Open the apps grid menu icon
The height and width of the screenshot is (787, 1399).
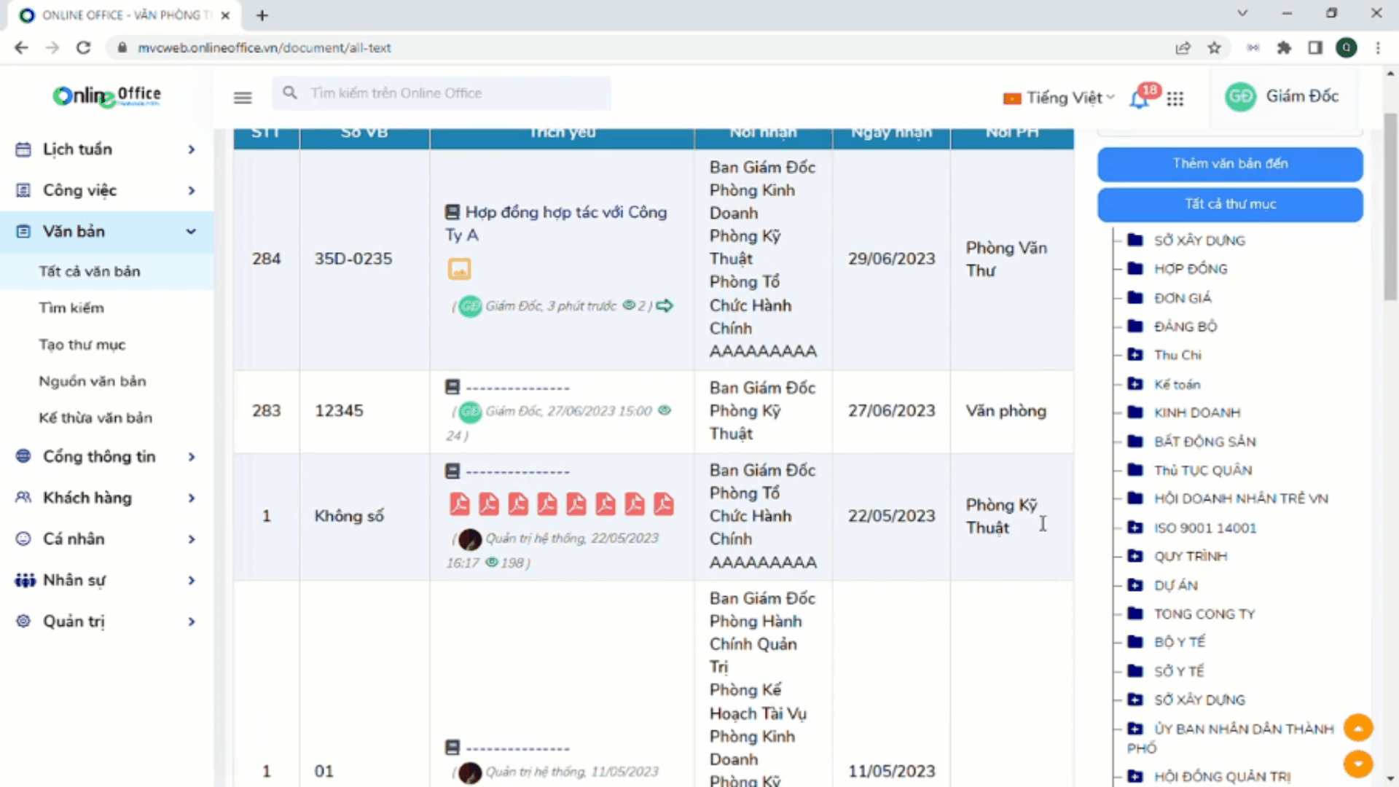(x=1175, y=98)
